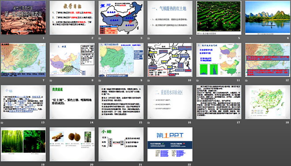
Task: Select slide 21 小结 diagram thumbnail
Action: pyautogui.click(x=121, y=144)
